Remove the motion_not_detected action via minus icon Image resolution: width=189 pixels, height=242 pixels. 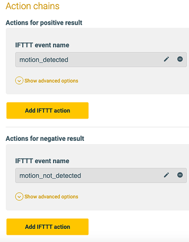[180, 175]
